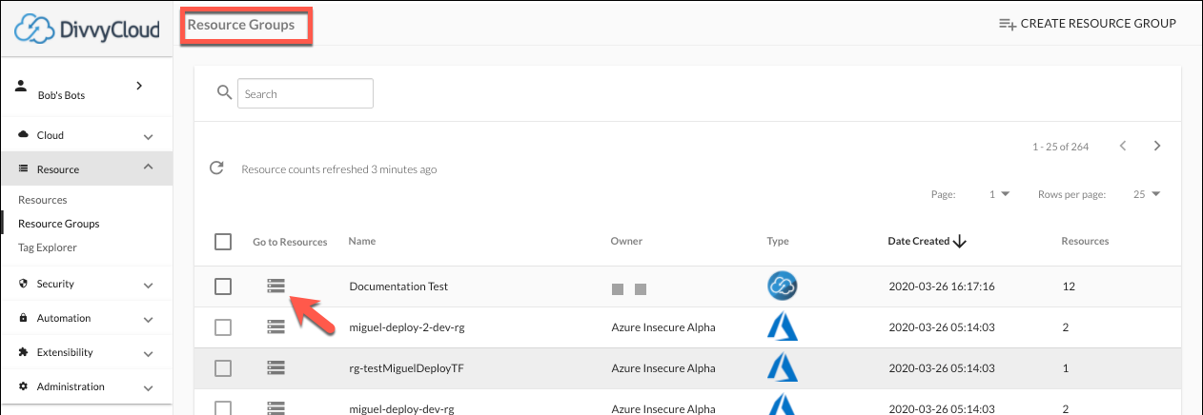Open resources for rg-testMiguelDeployTF via its list icon
1203x415 pixels.
(275, 367)
